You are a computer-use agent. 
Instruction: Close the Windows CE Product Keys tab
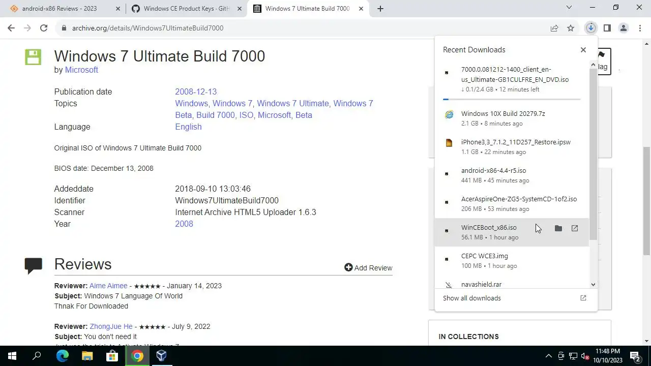point(240,9)
